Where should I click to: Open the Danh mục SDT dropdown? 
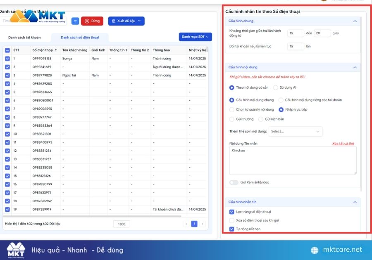(195, 37)
